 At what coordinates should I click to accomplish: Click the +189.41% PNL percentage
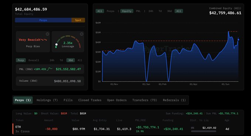(40, 69)
